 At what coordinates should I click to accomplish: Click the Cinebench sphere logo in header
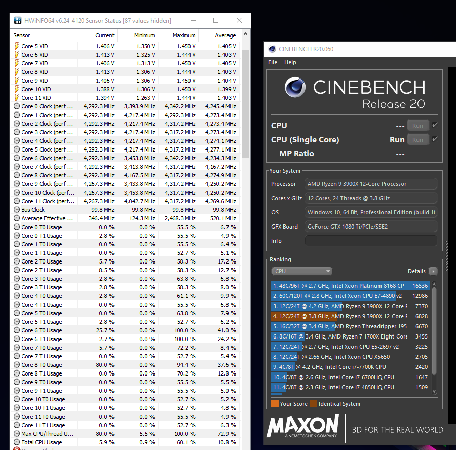[295, 87]
